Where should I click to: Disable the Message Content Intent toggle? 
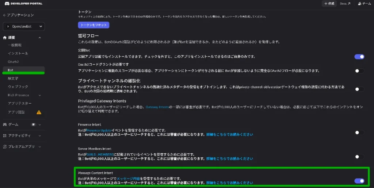tap(359, 181)
